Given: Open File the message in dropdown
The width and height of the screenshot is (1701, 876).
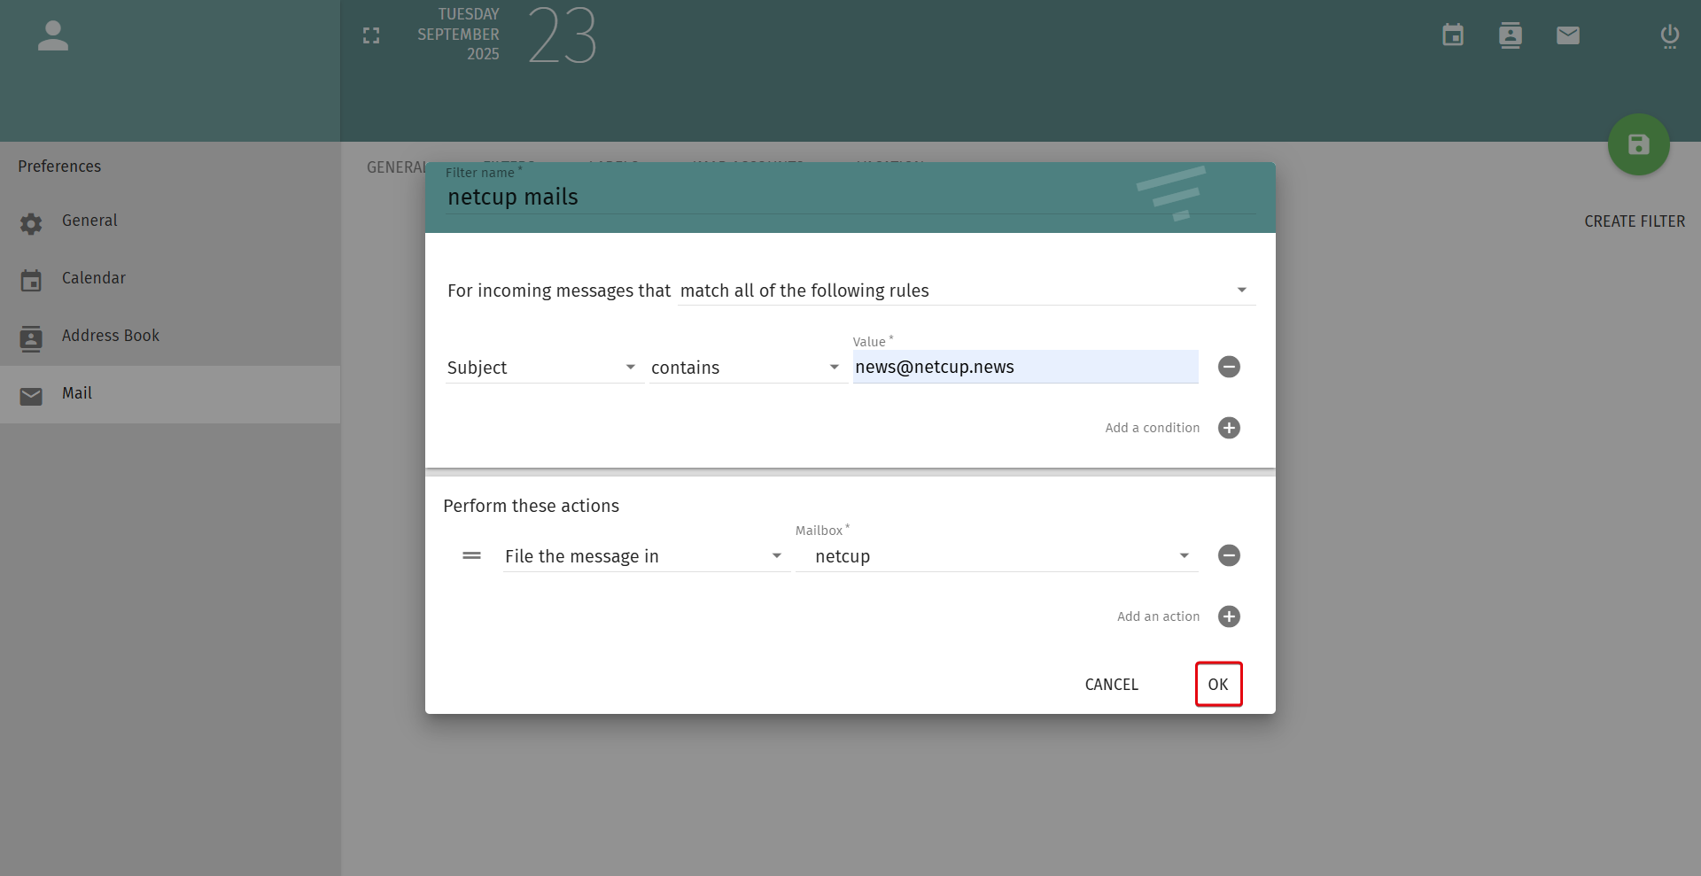Looking at the screenshot, I should coord(645,556).
